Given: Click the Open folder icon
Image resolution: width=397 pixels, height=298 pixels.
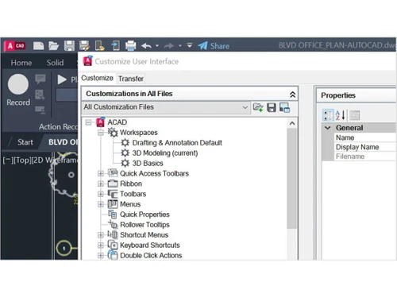Looking at the screenshot, I should (x=54, y=46).
